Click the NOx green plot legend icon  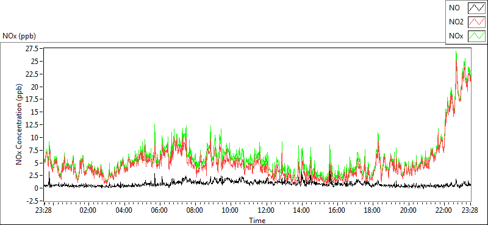477,36
